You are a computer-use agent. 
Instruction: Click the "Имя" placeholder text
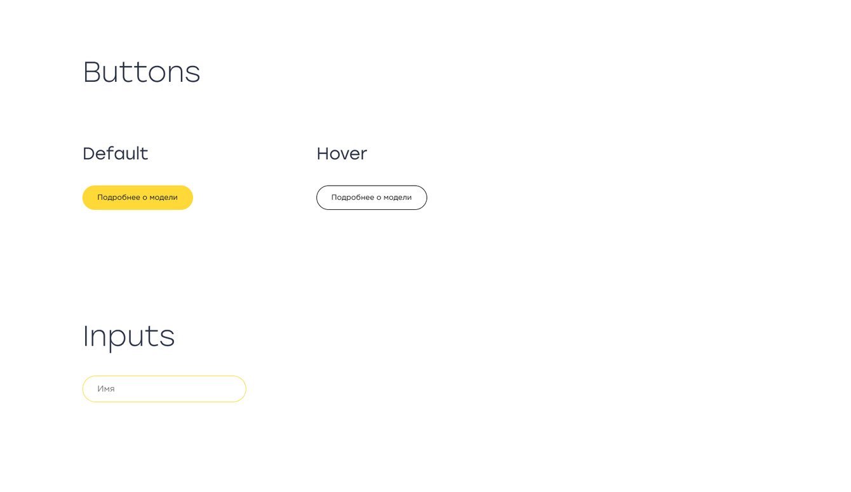106,389
